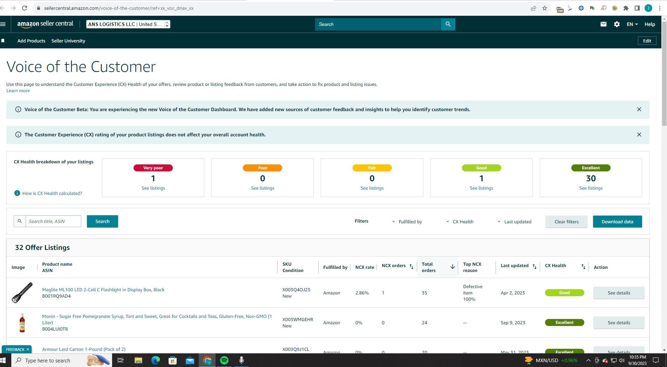Screen dimensions: 667x367
Task: Reload the browser page
Action: tap(25, 8)
